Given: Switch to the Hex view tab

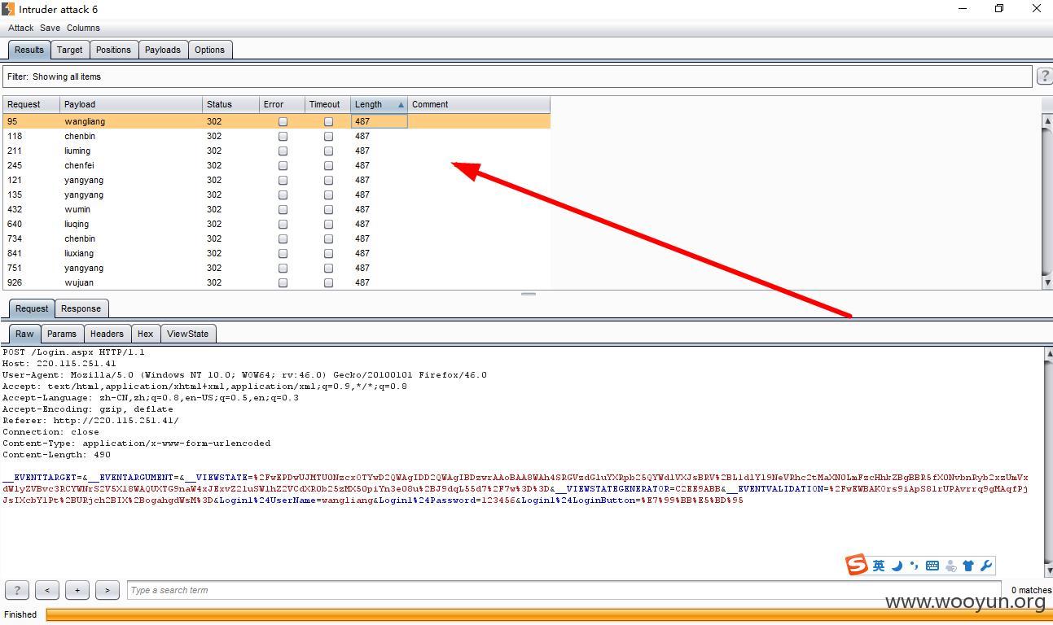Looking at the screenshot, I should click(145, 334).
